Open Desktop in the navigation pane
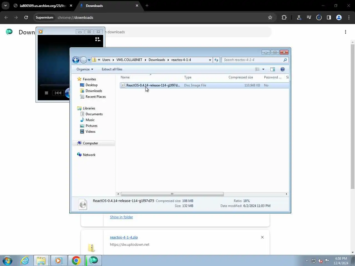Screen dimensions: 355x266 click(x=92, y=85)
